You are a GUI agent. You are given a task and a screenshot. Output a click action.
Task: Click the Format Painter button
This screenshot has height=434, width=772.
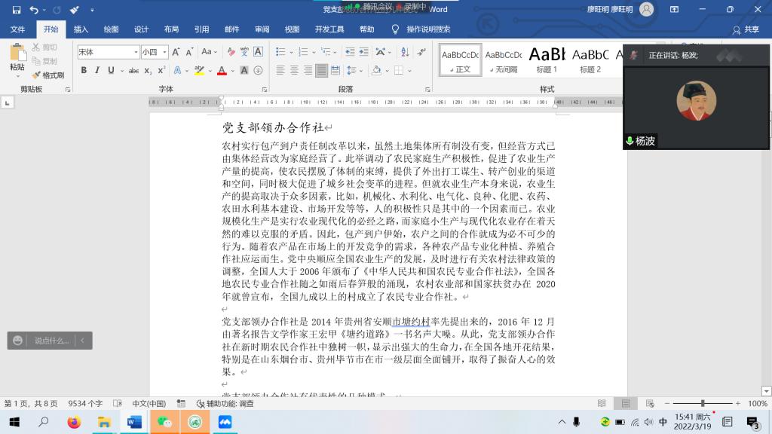pos(47,75)
